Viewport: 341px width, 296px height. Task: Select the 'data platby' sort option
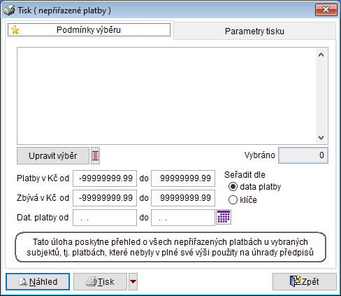click(233, 187)
